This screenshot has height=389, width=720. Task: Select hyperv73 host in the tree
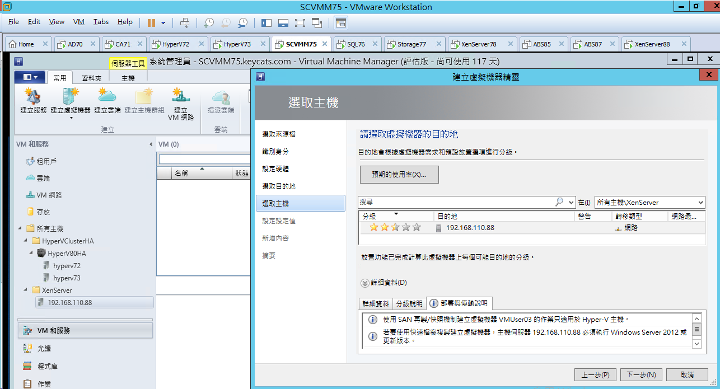click(67, 278)
